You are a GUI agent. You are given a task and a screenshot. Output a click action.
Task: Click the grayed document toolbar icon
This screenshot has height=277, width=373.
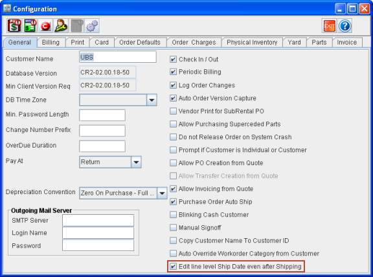pos(76,26)
